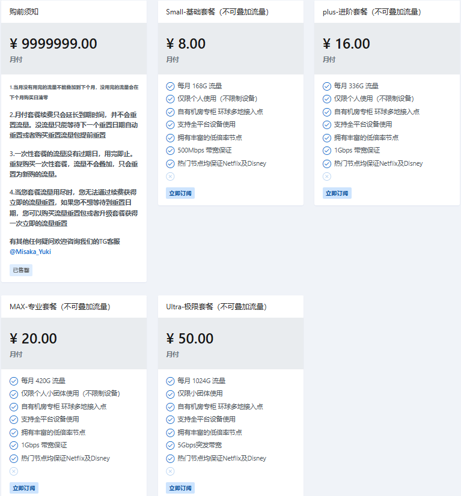Subscribe to the MAX professional plan
The width and height of the screenshot is (461, 496).
tap(24, 488)
